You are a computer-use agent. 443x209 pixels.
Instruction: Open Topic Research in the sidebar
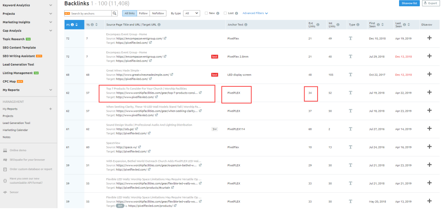pyautogui.click(x=14, y=39)
